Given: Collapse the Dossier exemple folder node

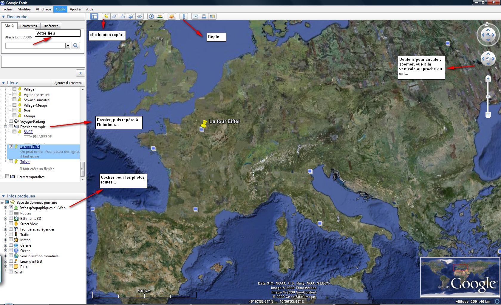Looking at the screenshot, I should (5, 127).
